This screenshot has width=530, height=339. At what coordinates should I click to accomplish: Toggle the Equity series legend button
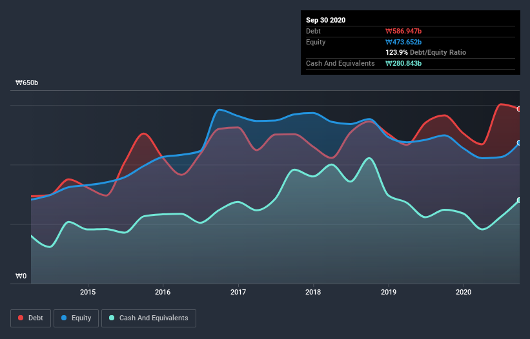pos(76,318)
